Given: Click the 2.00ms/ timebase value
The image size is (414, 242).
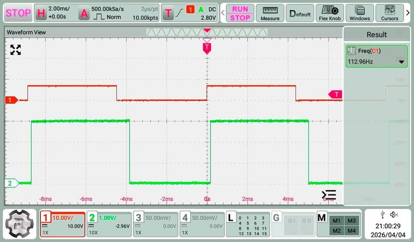Looking at the screenshot, I should (x=59, y=9).
